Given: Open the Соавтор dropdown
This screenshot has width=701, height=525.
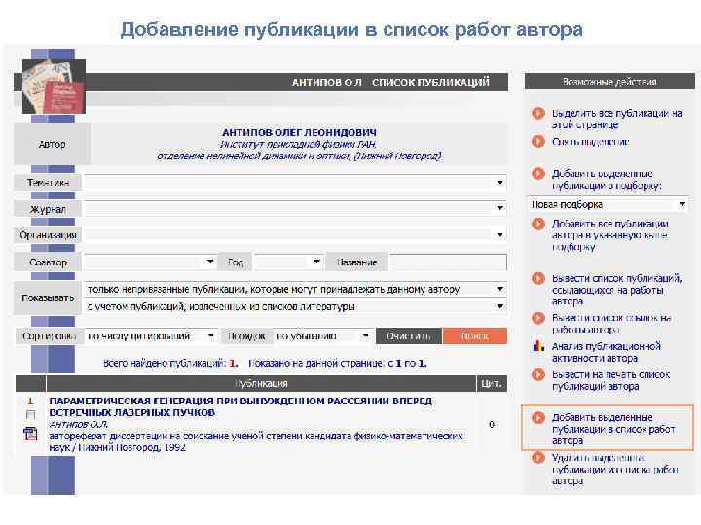Looking at the screenshot, I should click(150, 262).
